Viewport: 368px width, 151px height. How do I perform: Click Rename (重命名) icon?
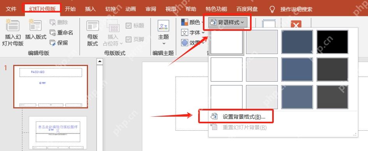(x=52, y=33)
